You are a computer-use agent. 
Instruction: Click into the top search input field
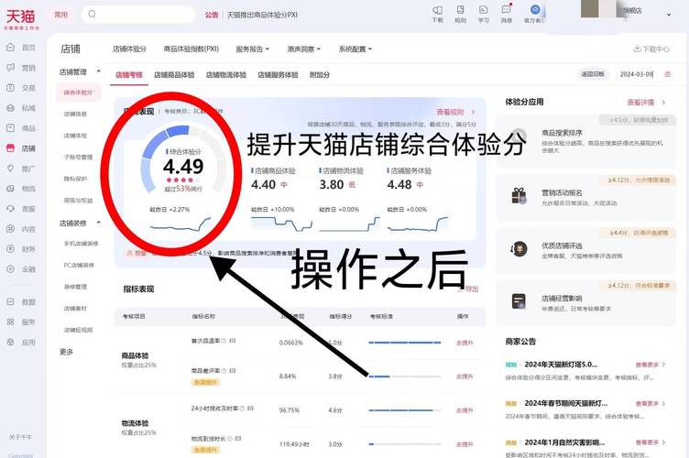click(138, 15)
